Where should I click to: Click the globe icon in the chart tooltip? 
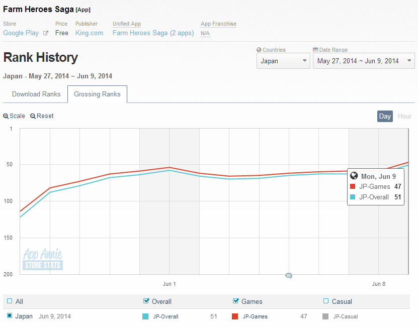tap(354, 176)
